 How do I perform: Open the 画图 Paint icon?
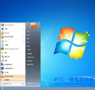[x=2, y=61]
